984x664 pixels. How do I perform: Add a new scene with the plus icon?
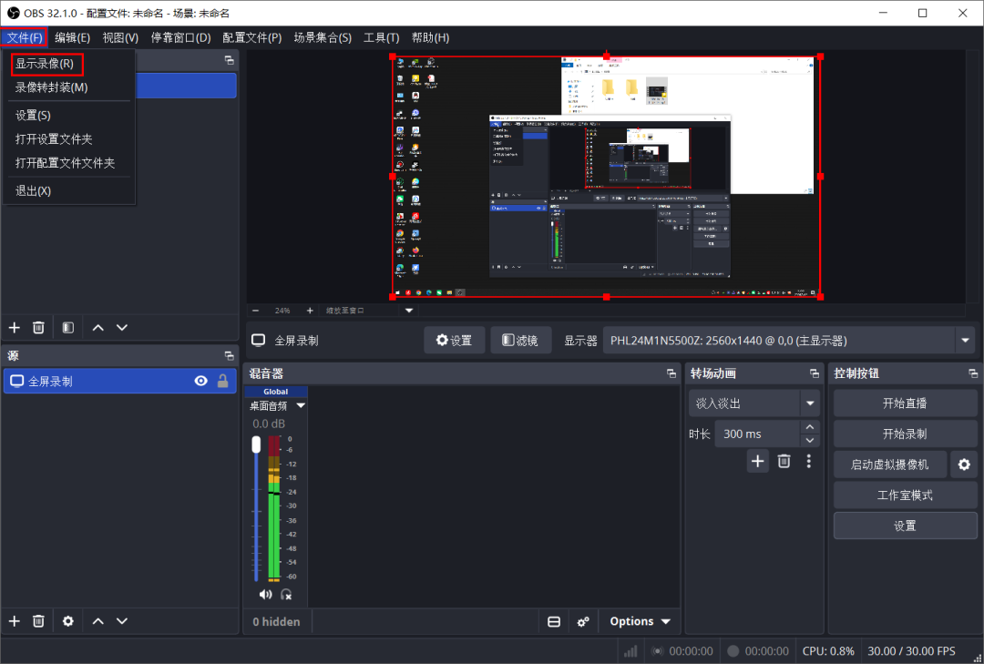[x=14, y=327]
